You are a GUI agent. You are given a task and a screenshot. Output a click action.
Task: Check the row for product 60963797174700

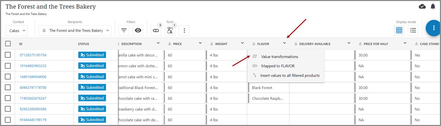8,87
